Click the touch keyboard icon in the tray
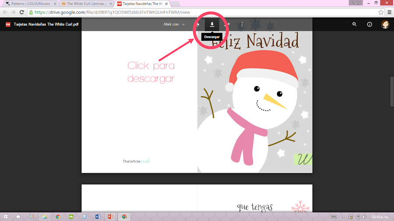 click(x=334, y=217)
